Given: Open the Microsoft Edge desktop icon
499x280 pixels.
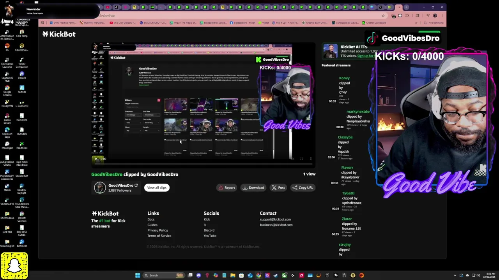Looking at the screenshot, I should pyautogui.click(x=7, y=133).
